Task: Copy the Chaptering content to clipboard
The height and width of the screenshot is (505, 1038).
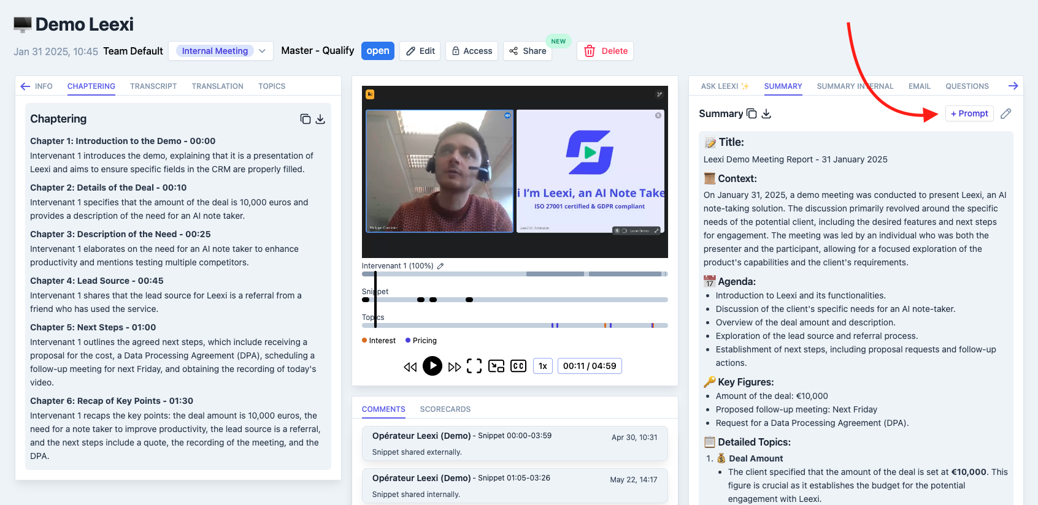Action: [305, 119]
